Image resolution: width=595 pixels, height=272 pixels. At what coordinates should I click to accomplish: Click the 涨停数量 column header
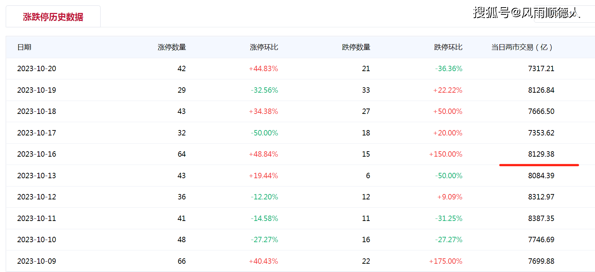click(x=172, y=47)
